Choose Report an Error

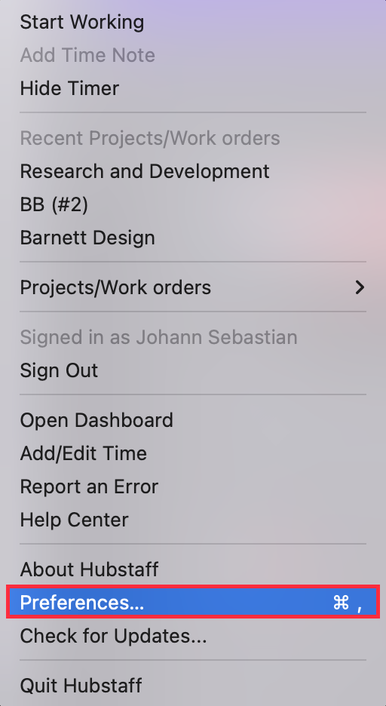pyautogui.click(x=193, y=487)
